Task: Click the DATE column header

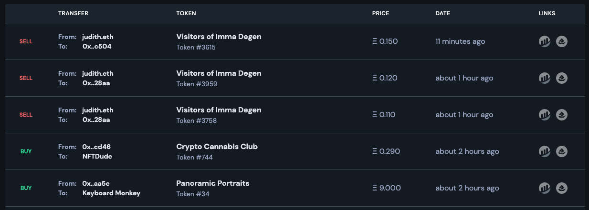Action: 442,13
